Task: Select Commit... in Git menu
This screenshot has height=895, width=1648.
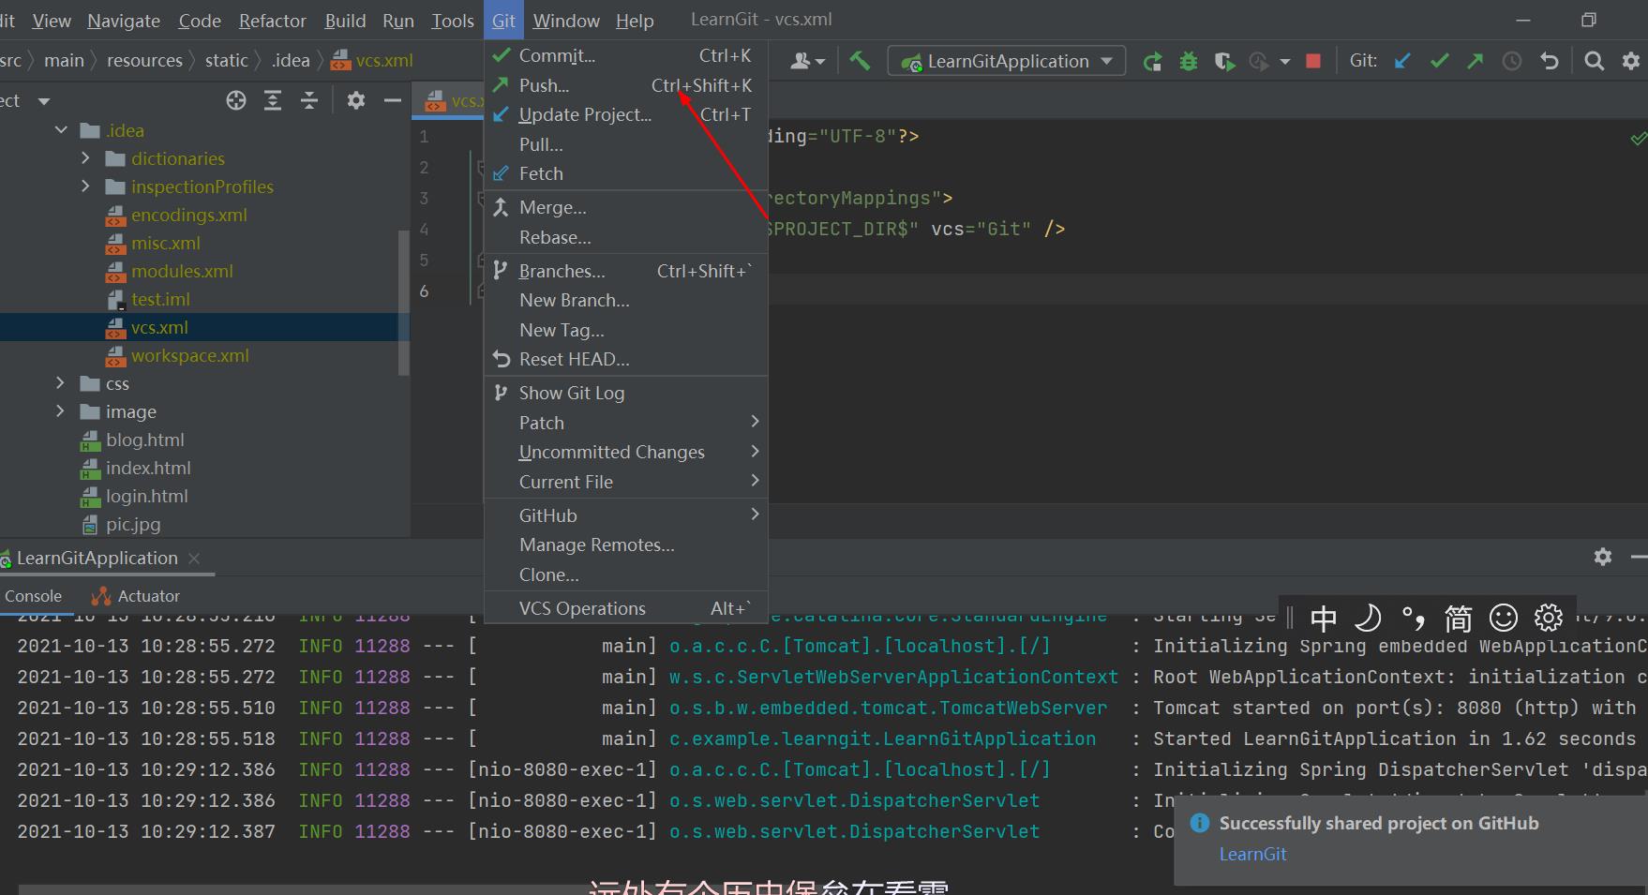Action: coord(626,55)
